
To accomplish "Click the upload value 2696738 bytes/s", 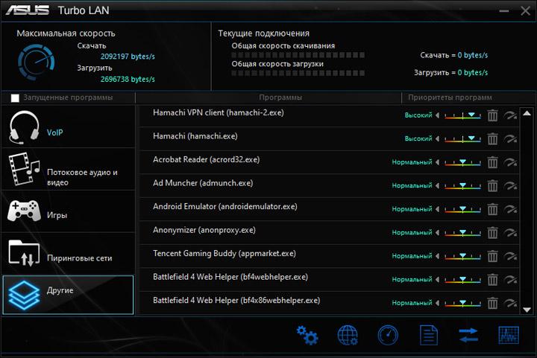I will 128,79.
